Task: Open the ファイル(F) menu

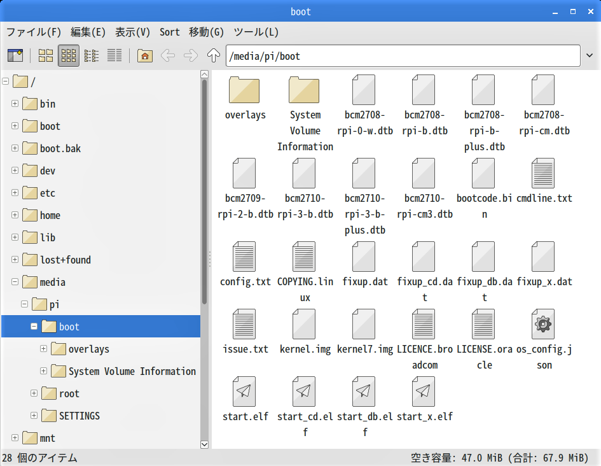Action: click(34, 32)
